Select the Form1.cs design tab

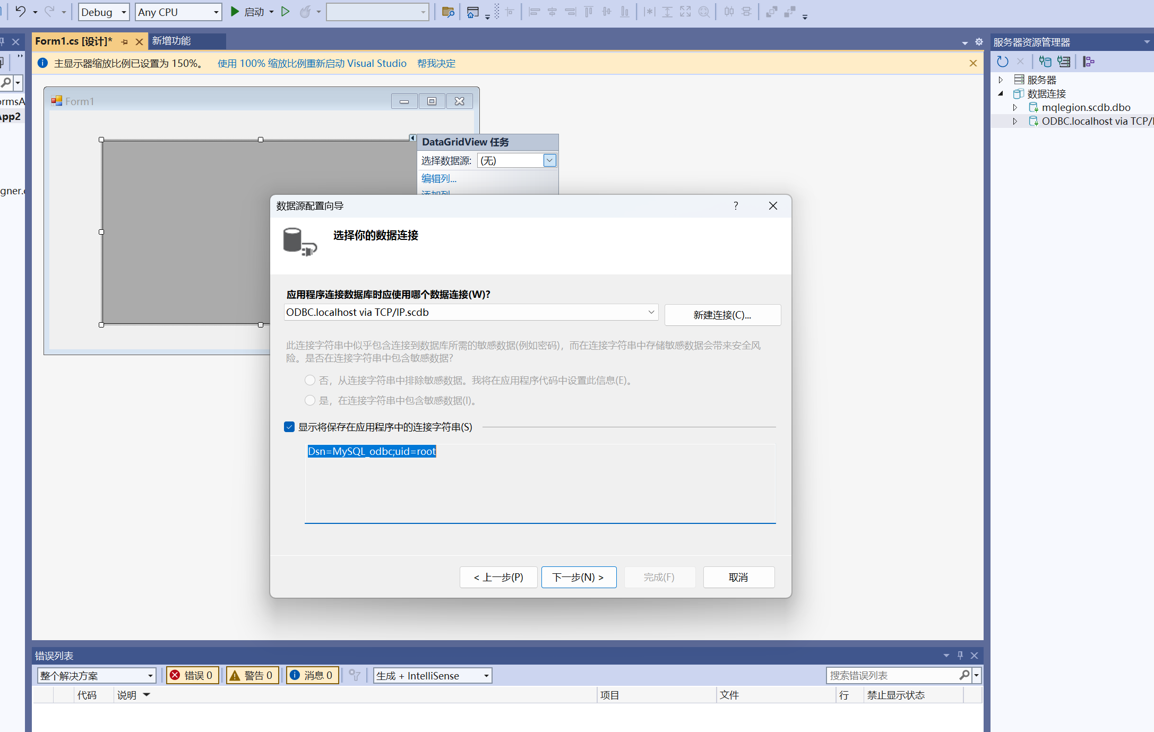pos(74,41)
